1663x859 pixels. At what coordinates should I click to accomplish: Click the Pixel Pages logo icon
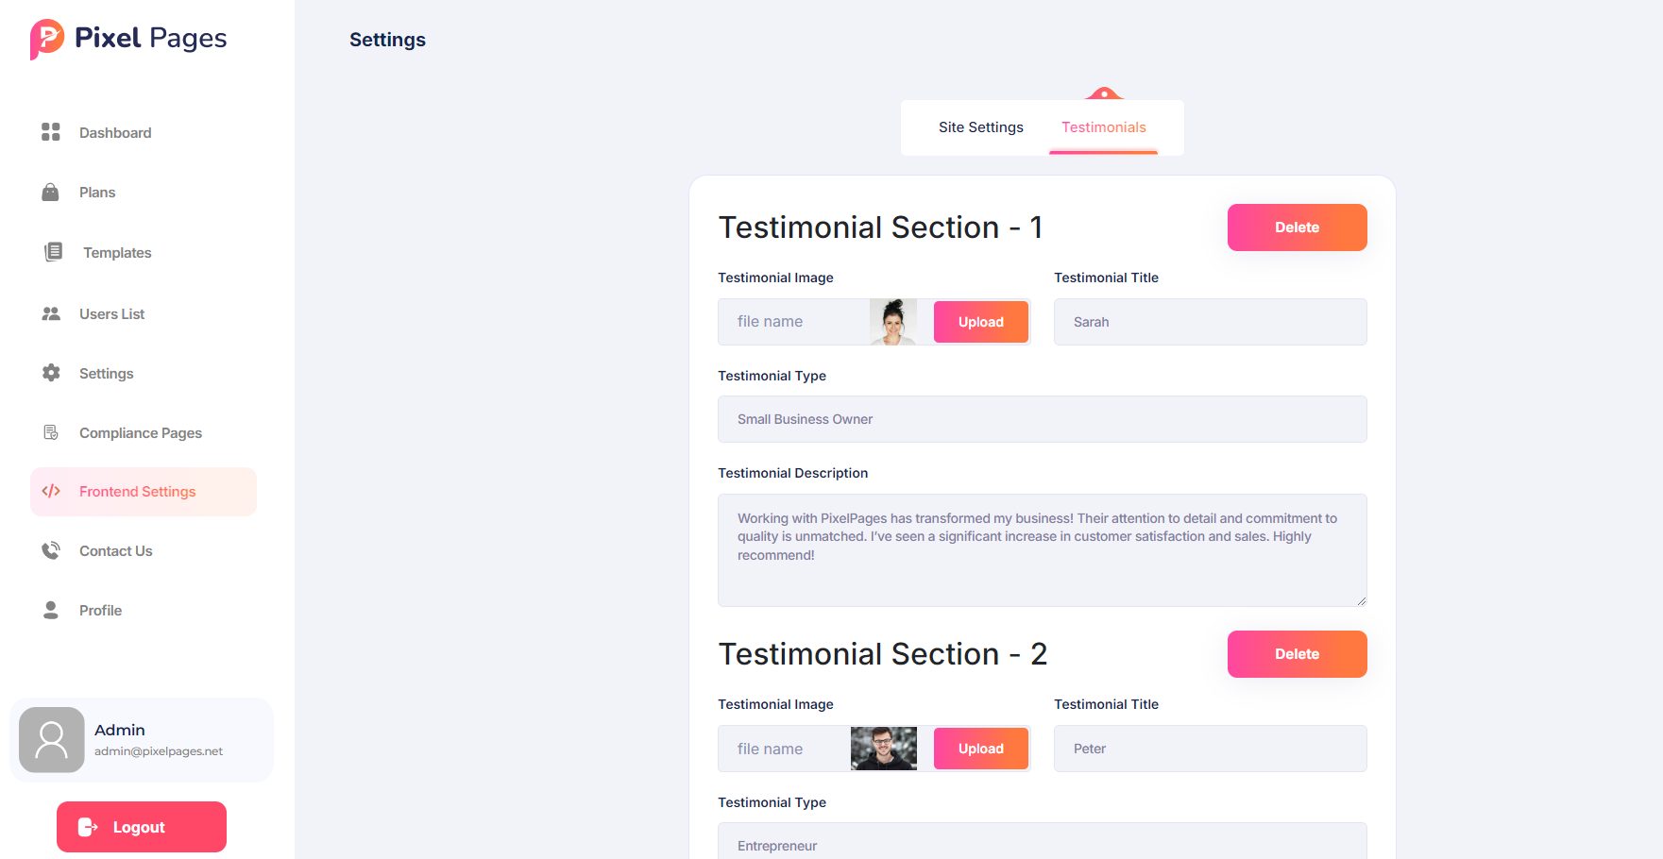tap(47, 39)
